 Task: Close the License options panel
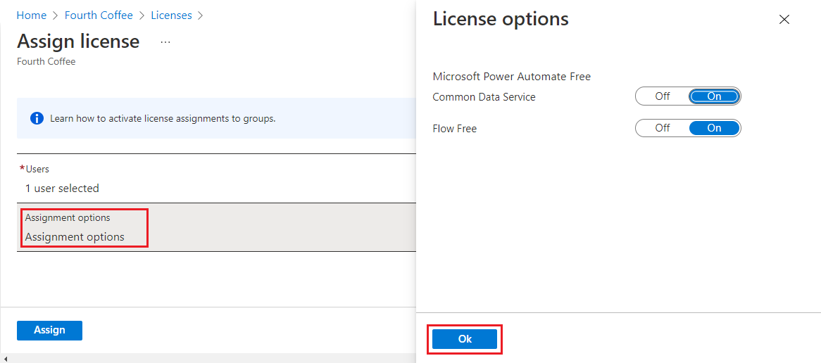pos(784,20)
